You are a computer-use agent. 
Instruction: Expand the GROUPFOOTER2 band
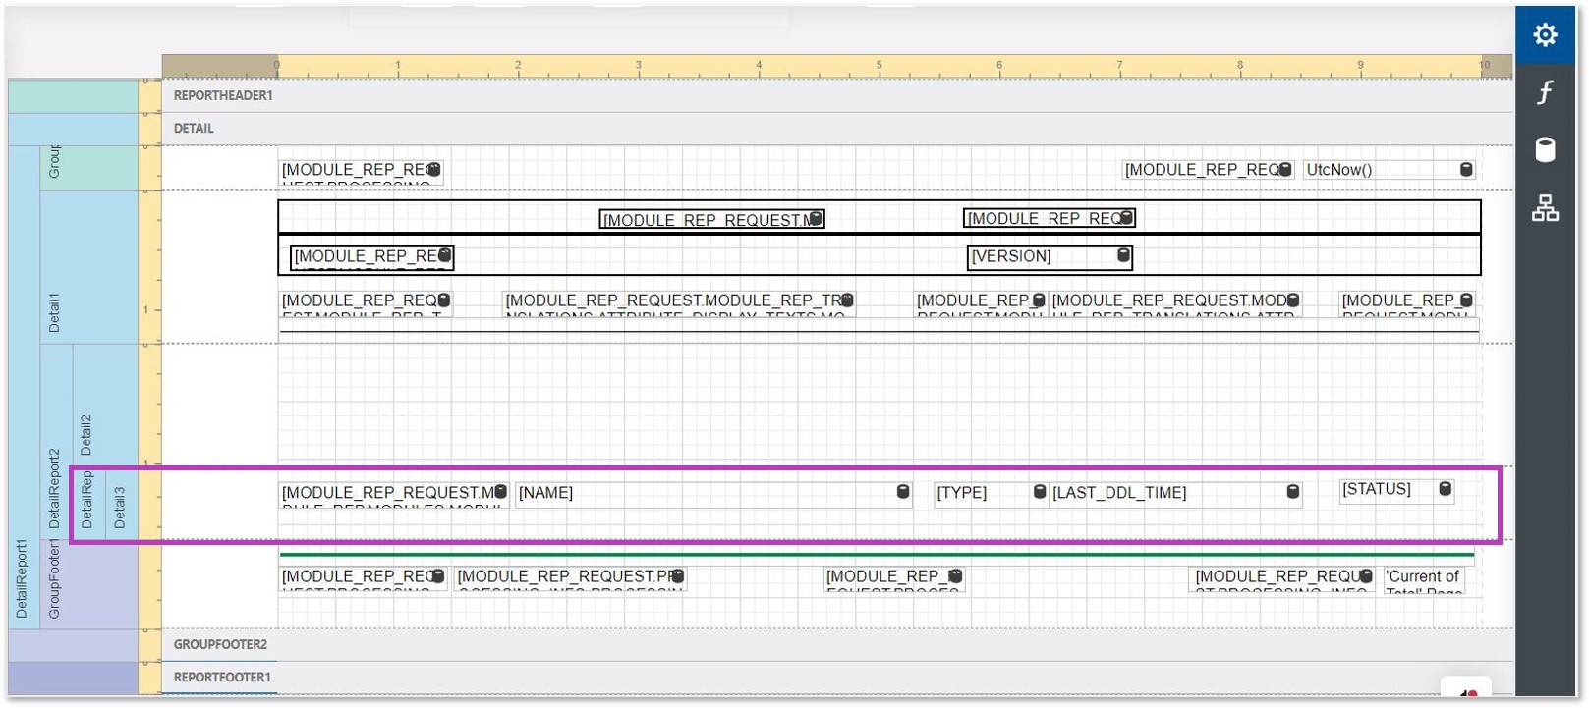click(x=220, y=644)
